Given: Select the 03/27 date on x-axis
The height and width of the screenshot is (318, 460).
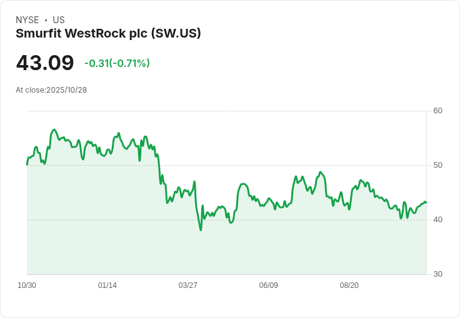Looking at the screenshot, I should [188, 285].
